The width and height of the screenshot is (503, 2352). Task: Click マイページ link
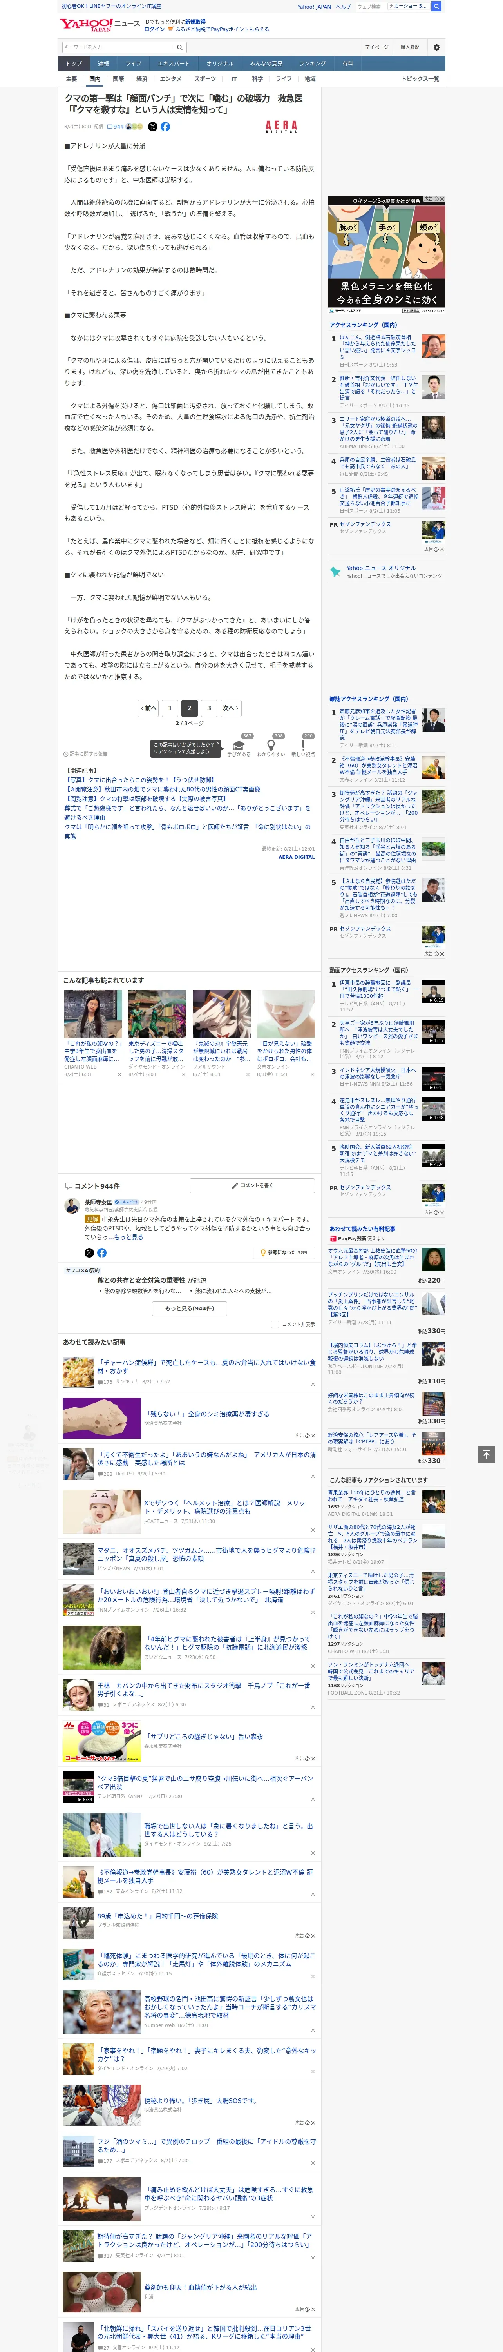coord(377,47)
